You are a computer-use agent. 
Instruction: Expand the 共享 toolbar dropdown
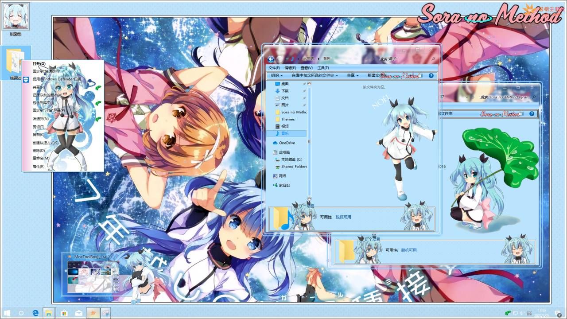pyautogui.click(x=353, y=76)
